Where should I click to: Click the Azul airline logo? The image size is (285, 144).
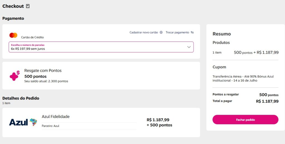click(23, 122)
